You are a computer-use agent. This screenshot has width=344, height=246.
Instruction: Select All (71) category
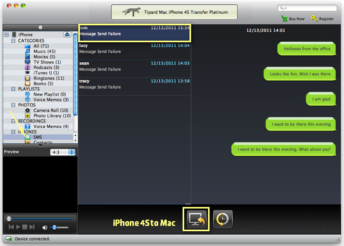click(x=41, y=46)
